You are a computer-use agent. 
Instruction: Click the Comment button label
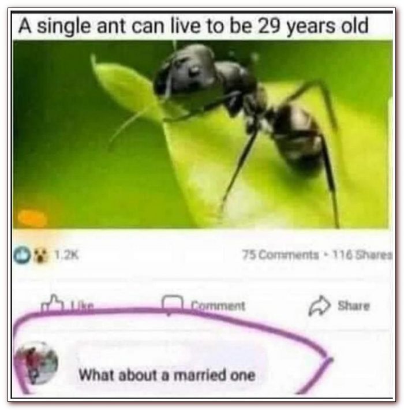pos(218,305)
